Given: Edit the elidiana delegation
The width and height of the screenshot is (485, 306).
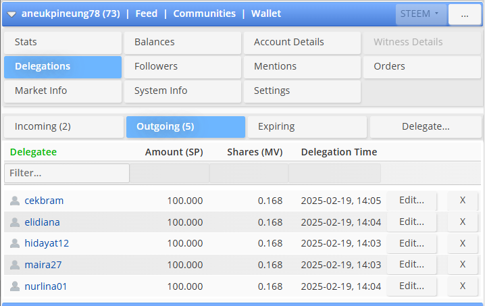Looking at the screenshot, I should tap(411, 222).
